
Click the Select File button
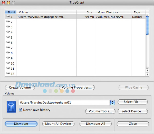tap(133, 102)
